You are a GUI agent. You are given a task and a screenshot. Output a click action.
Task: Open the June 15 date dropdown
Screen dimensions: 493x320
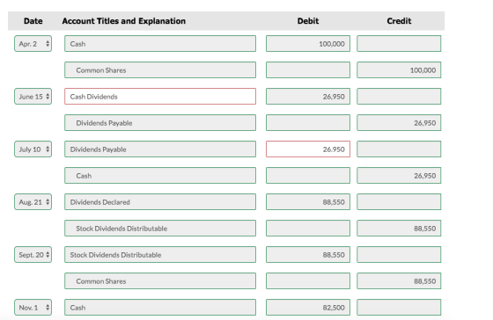33,97
